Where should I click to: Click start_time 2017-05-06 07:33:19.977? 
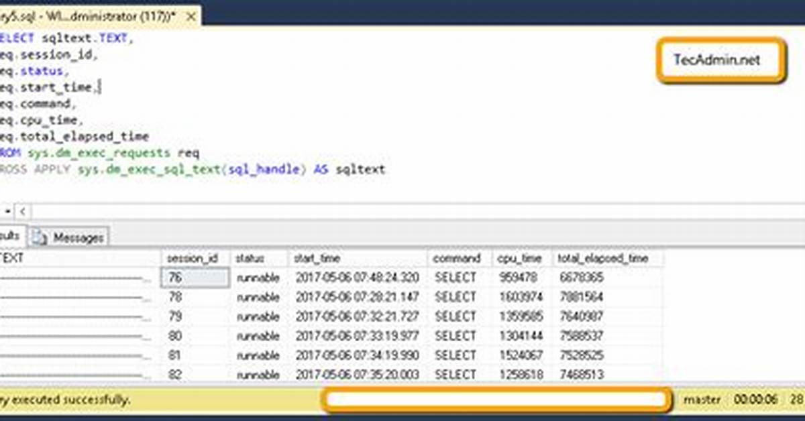(x=358, y=336)
